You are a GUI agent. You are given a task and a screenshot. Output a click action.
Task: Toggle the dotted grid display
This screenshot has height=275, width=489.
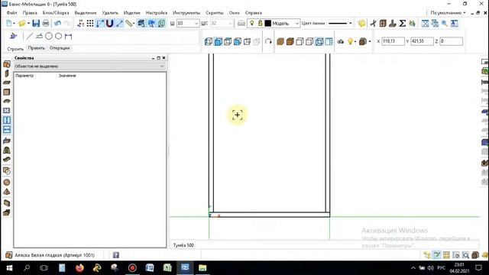click(90, 23)
